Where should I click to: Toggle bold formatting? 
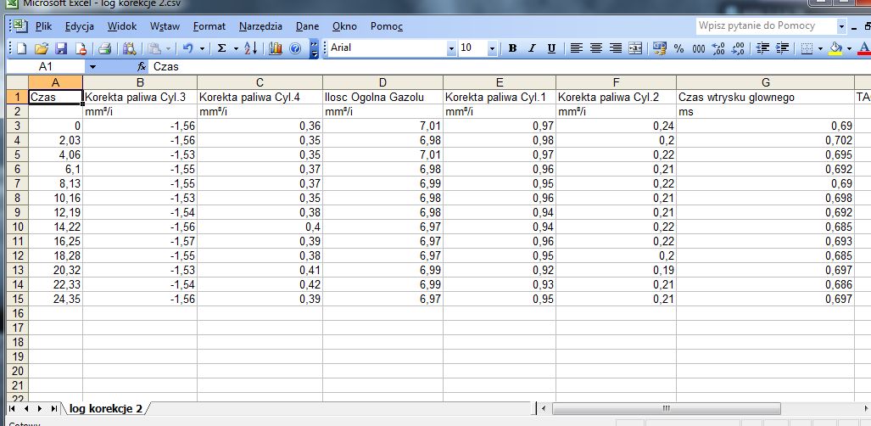[x=512, y=48]
